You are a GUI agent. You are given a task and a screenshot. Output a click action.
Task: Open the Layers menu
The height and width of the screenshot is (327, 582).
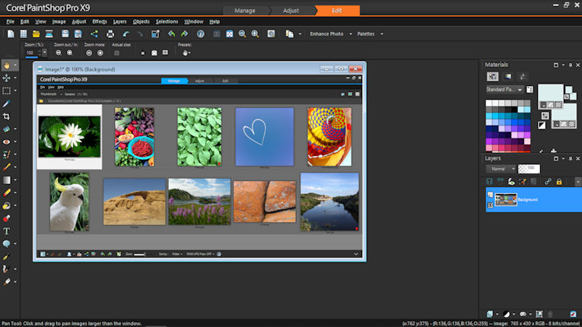click(119, 21)
